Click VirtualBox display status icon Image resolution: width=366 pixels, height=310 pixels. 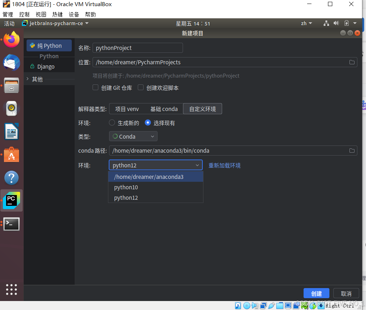[288, 306]
